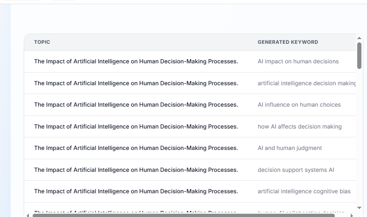Click the horizontal scrollbar right arrow
Screen dimensions: 367x217
(x=352, y=215)
